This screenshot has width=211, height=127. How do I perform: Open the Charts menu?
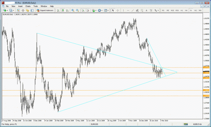[28, 6]
